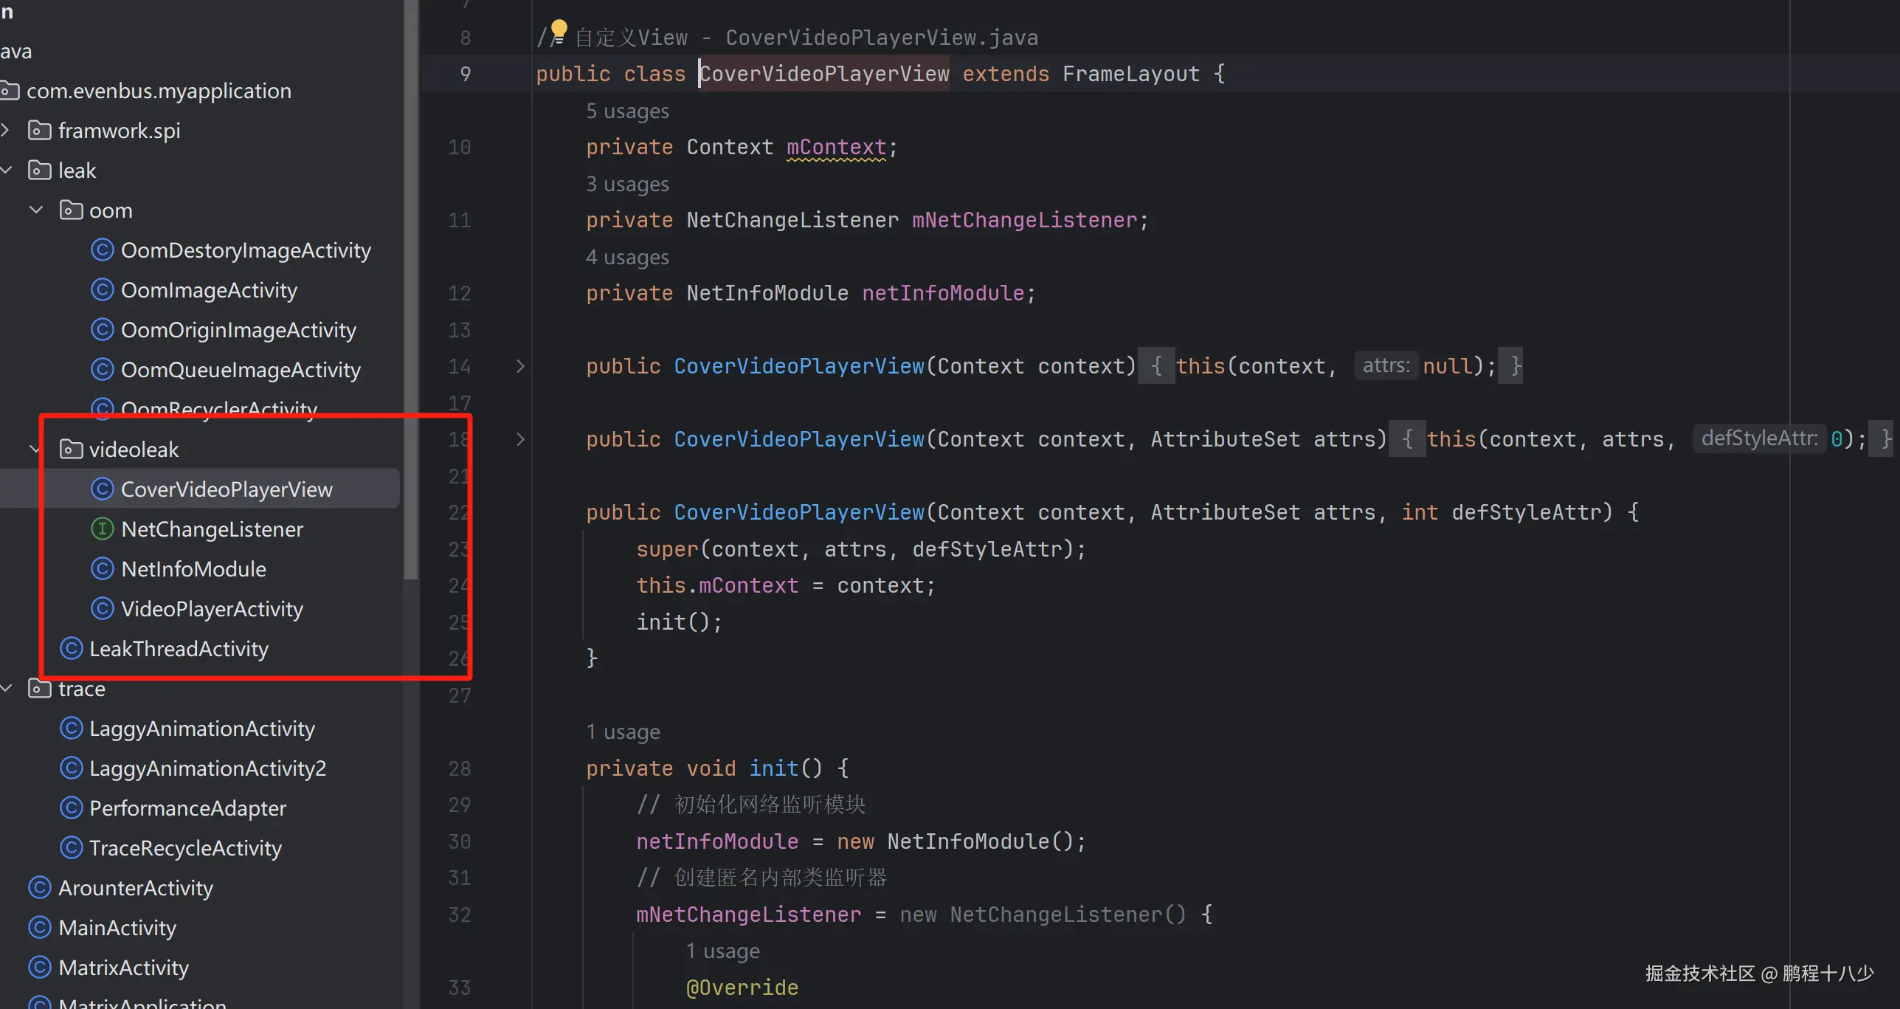Image resolution: width=1900 pixels, height=1009 pixels.
Task: Click the yellow lightbulb quick-fix icon
Action: (x=559, y=30)
